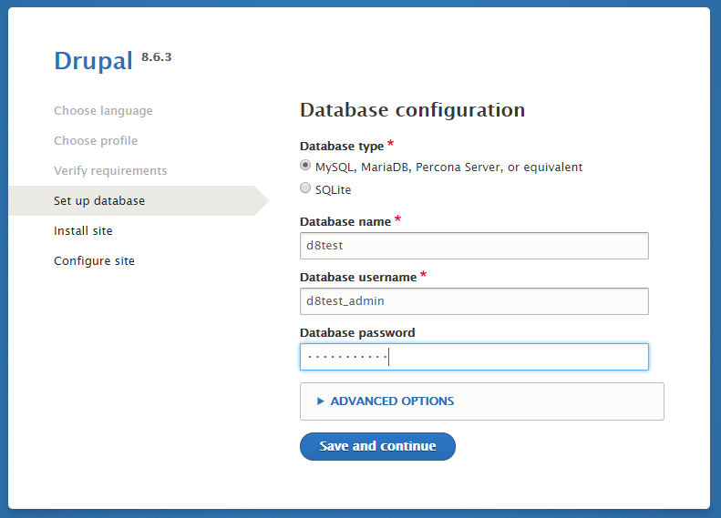The width and height of the screenshot is (721, 518).
Task: Click the Install site step
Action: click(x=83, y=231)
